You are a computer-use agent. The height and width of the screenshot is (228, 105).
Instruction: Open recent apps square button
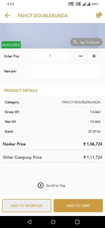pos(77,222)
